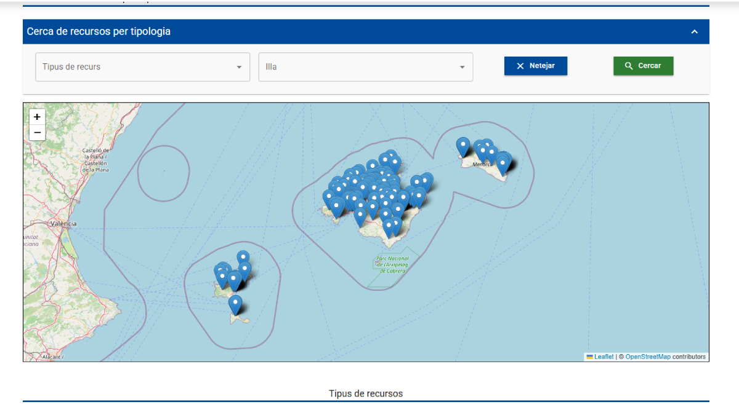Click the lone marker on Formentera
The height and width of the screenshot is (415, 739).
235,304
